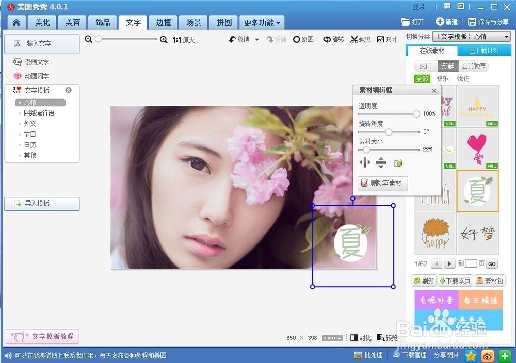516x363 pixels.
Task: Expand the 撤销 history dropdown arrow
Action: click(x=257, y=40)
